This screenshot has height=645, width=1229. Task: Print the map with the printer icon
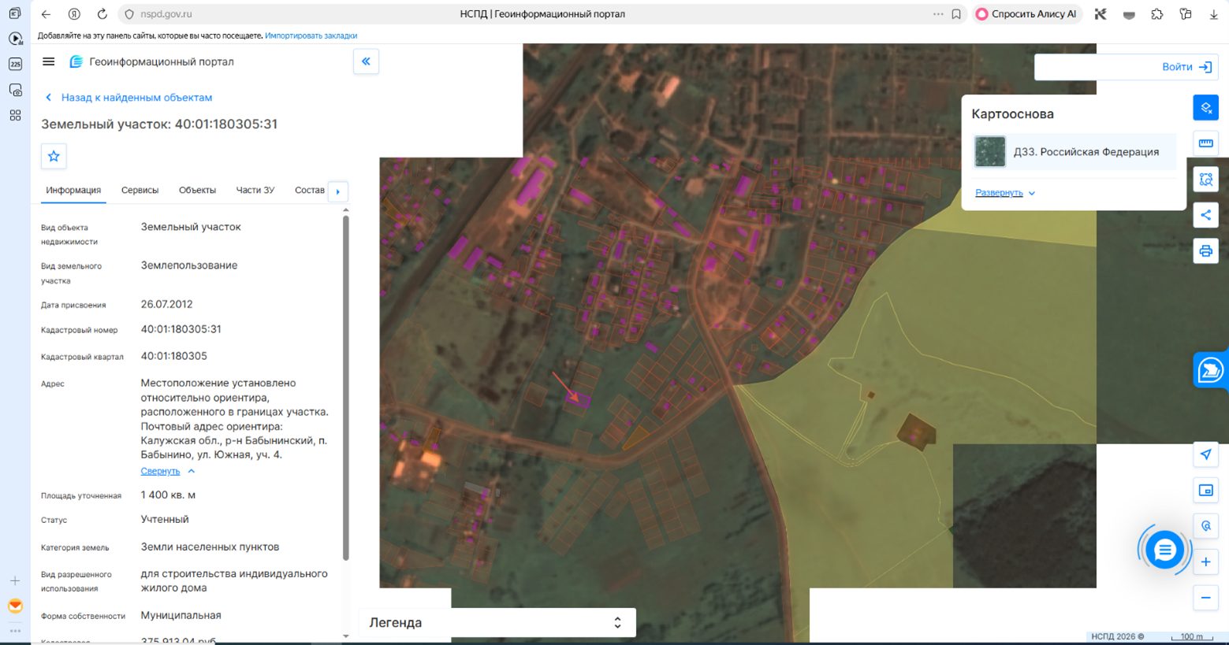(x=1205, y=251)
